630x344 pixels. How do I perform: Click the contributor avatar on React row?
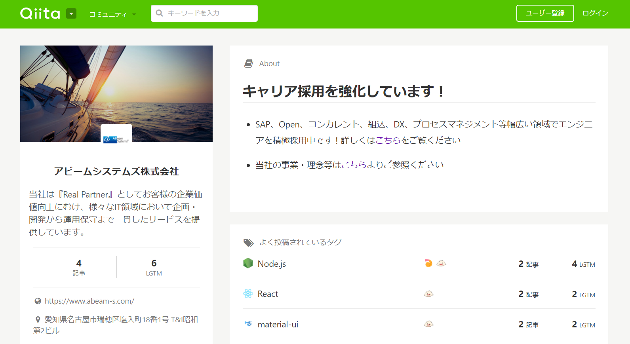point(428,294)
